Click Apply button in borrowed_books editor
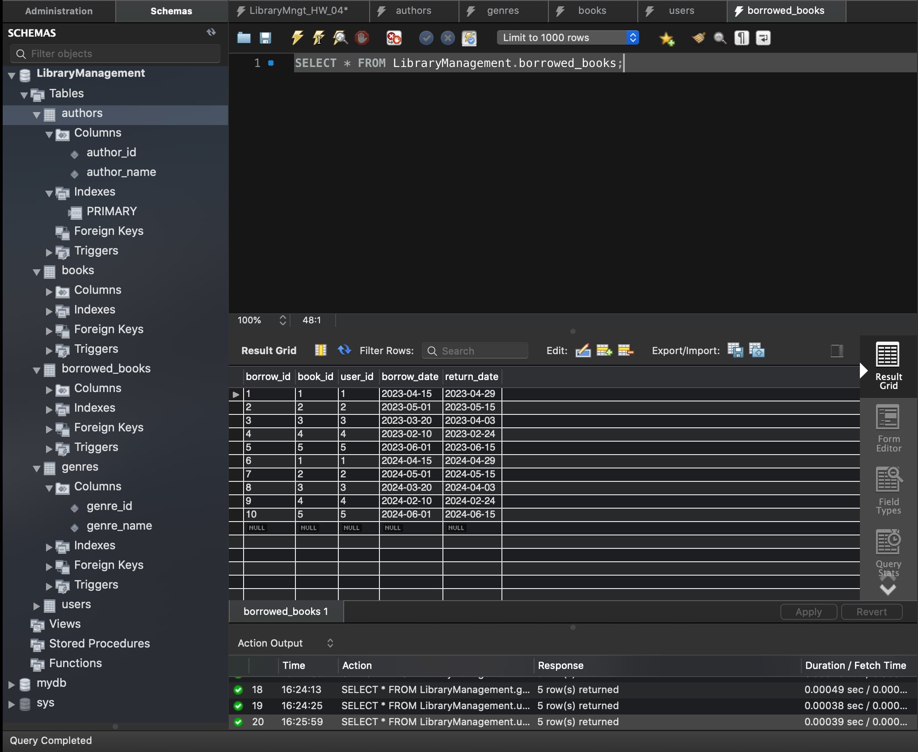The height and width of the screenshot is (752, 918). [x=808, y=612]
